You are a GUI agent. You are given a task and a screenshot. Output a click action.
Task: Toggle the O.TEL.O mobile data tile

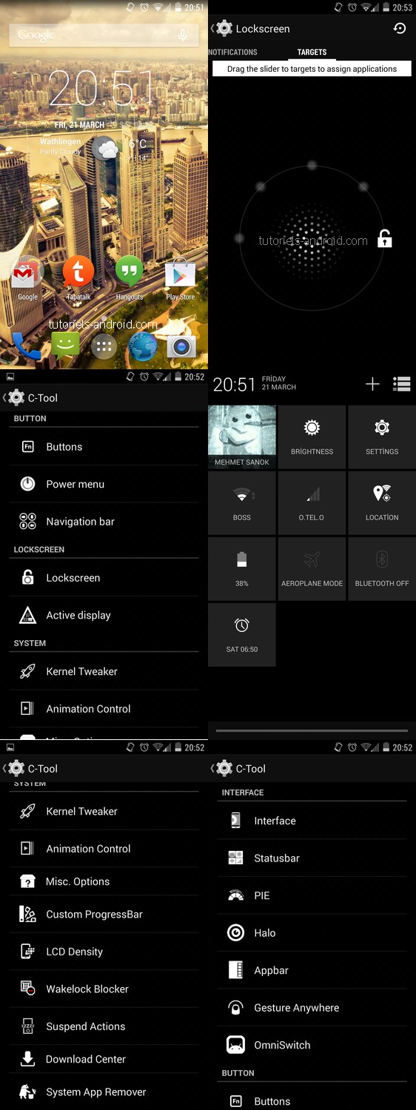pos(312,504)
